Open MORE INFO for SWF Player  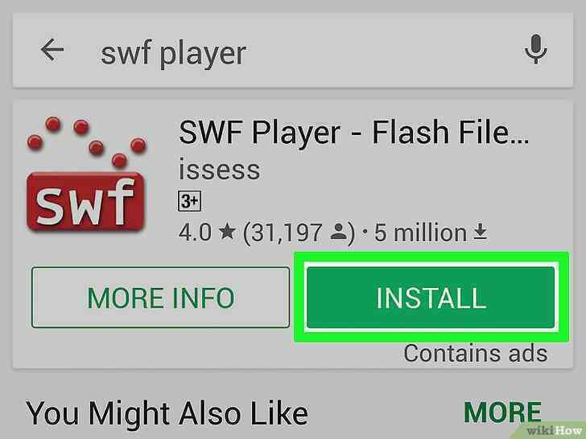161,297
